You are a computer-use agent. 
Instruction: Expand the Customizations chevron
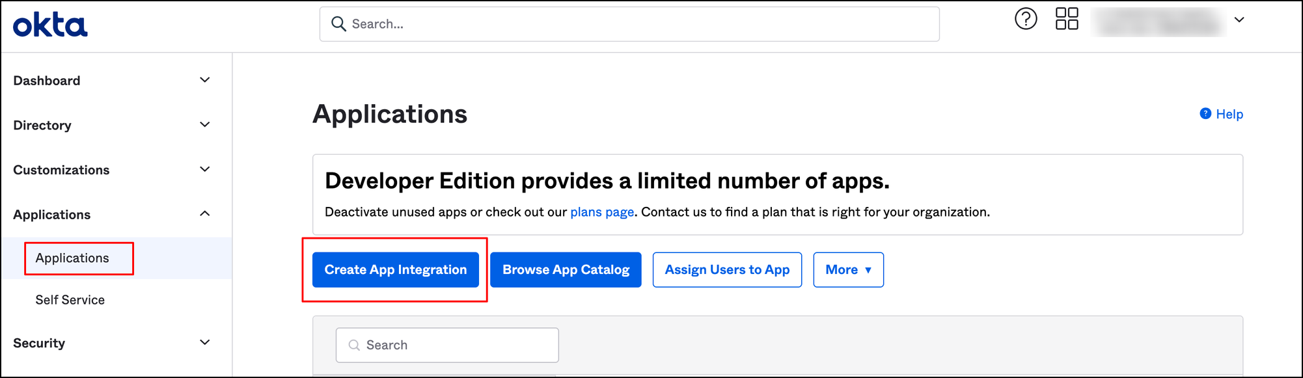(x=204, y=169)
